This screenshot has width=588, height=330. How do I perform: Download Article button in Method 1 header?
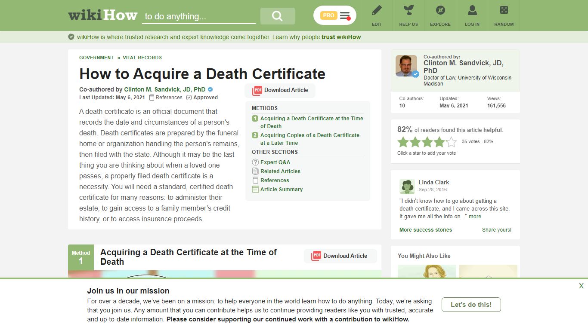(340, 256)
